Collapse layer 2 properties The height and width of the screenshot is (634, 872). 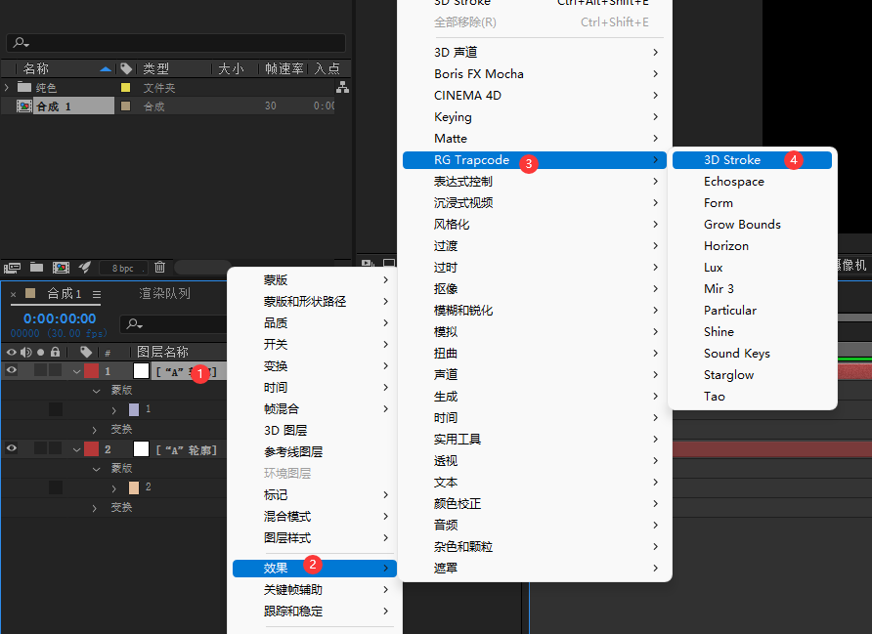pos(77,449)
